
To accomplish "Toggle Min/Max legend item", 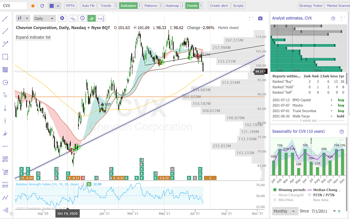I will tap(283, 200).
